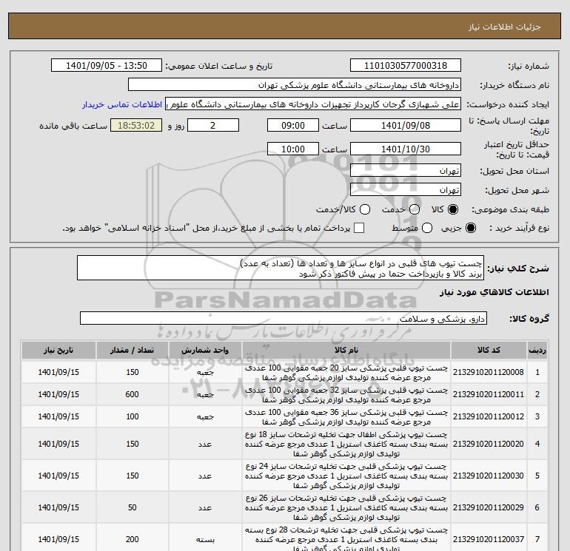Viewport: 570px width, 551px height.
Task: Click the واحد شمارش column header
Action: (x=205, y=350)
